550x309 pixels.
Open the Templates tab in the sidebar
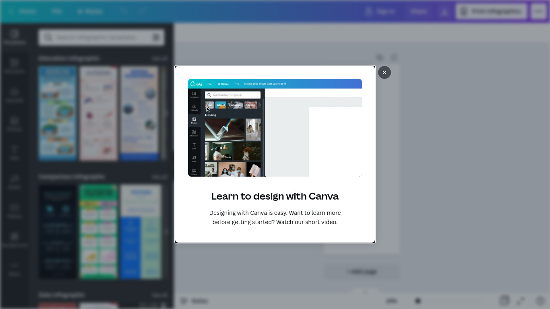(x=14, y=37)
